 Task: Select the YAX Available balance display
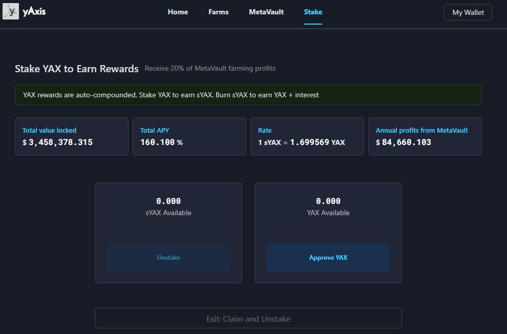[328, 213]
